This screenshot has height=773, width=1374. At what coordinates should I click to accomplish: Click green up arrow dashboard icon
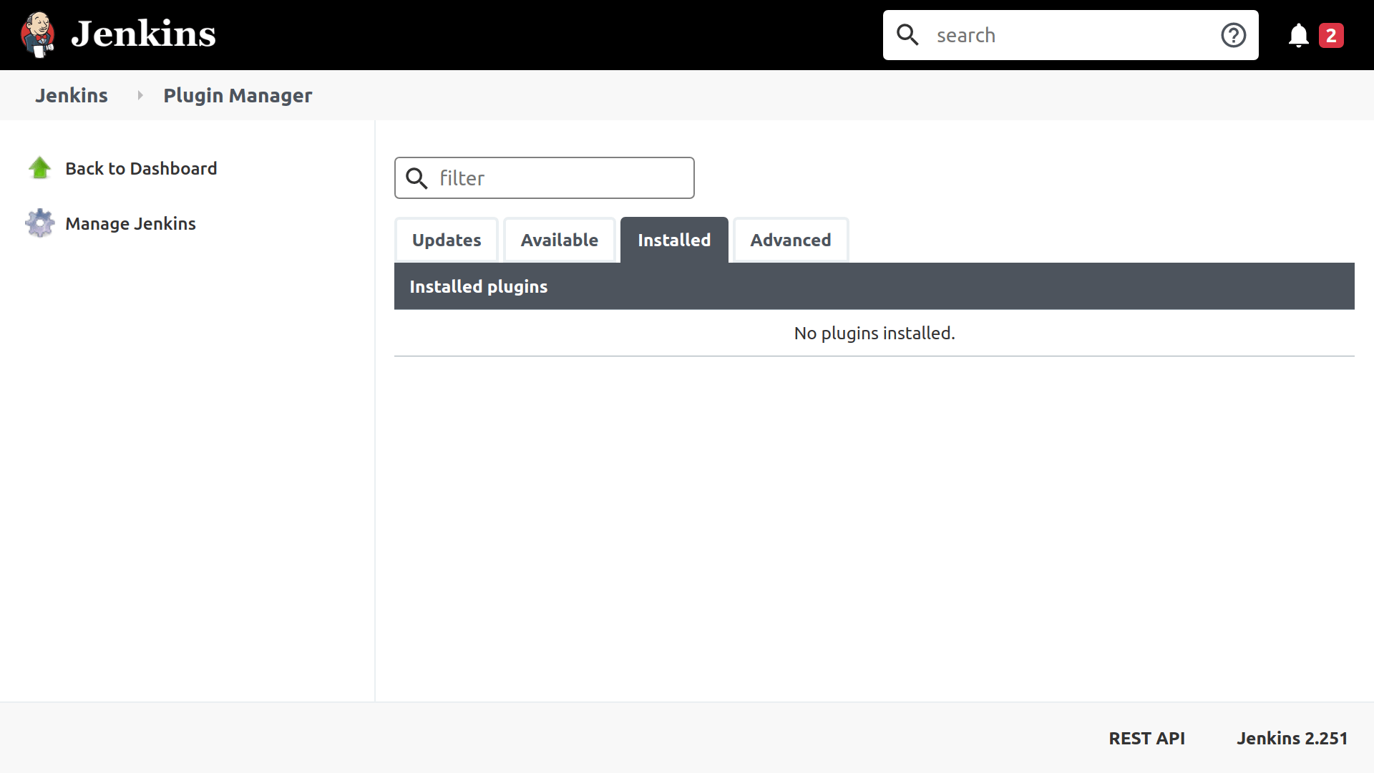39,168
